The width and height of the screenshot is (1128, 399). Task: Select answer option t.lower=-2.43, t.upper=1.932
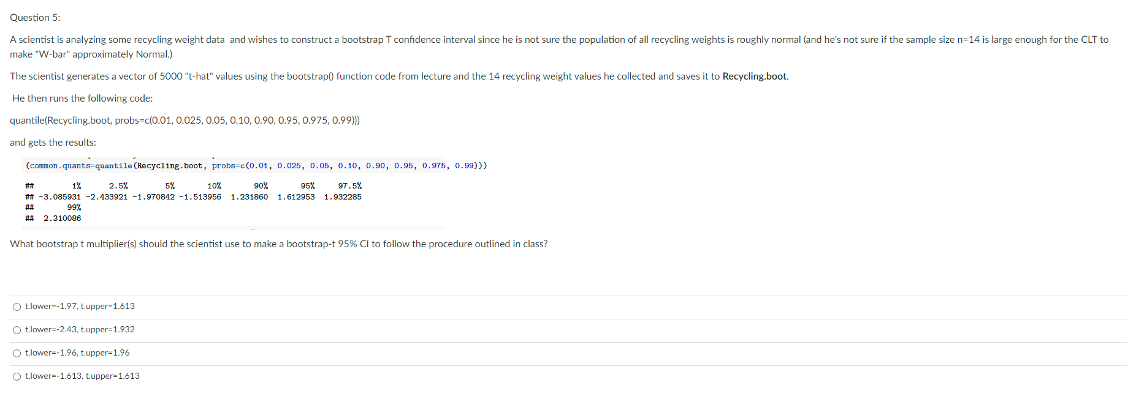tap(80, 329)
